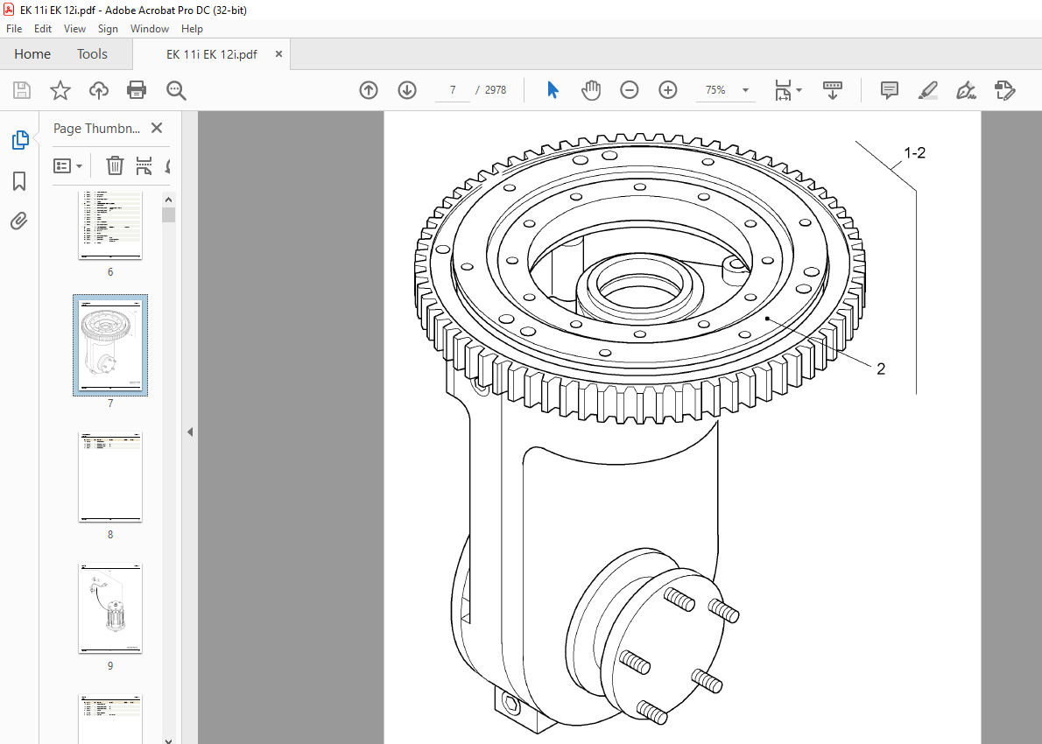Viewport: 1042px width, 744px height.
Task: Open the Sign document pen tool
Action: [x=966, y=89]
